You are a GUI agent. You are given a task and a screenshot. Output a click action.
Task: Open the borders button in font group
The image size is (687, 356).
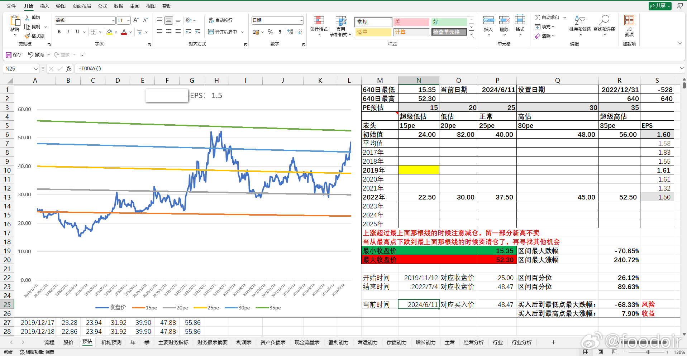(93, 32)
